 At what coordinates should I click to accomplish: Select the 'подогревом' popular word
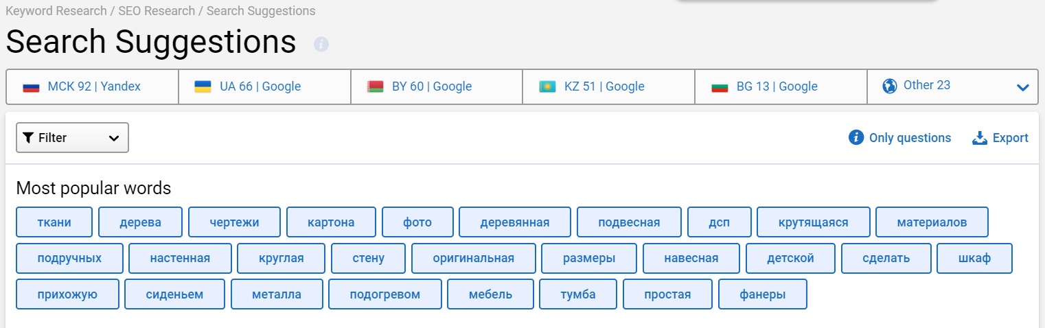(384, 294)
